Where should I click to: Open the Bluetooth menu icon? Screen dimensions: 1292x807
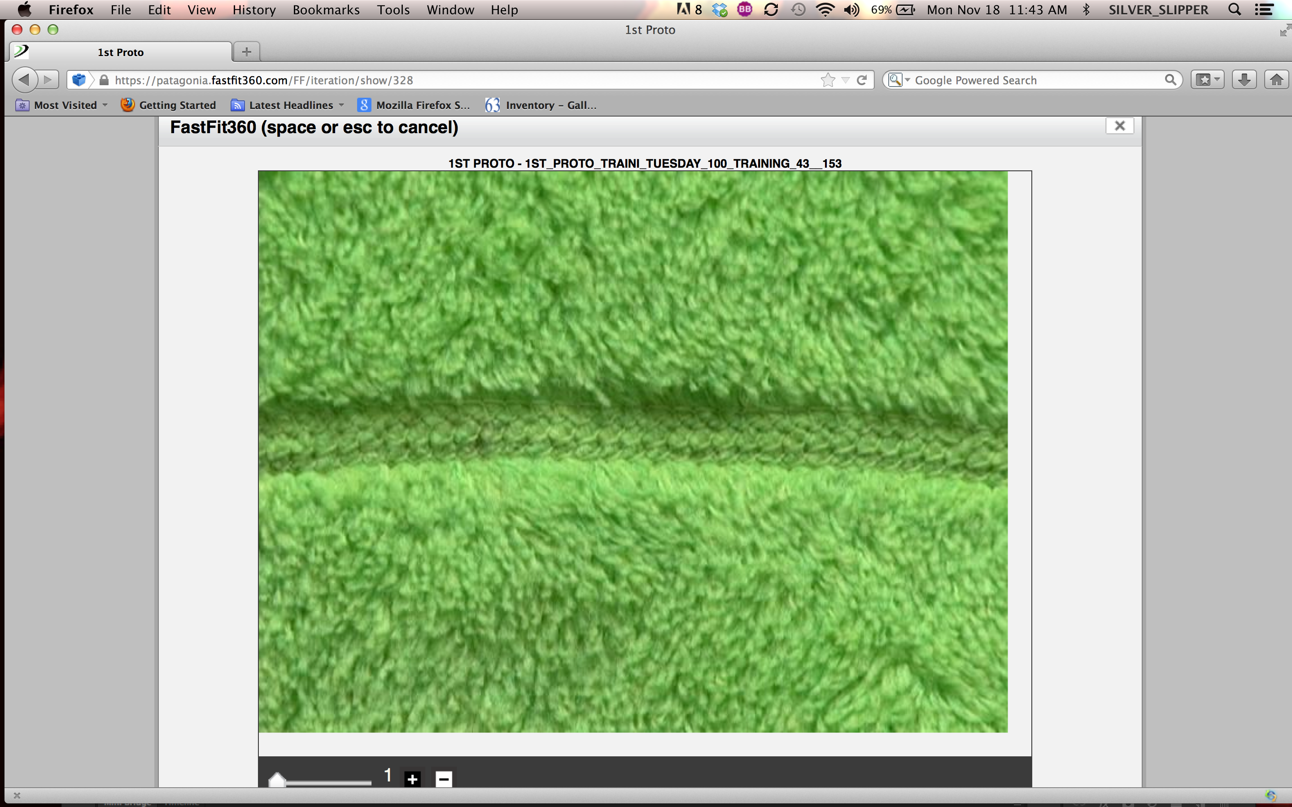(1086, 9)
